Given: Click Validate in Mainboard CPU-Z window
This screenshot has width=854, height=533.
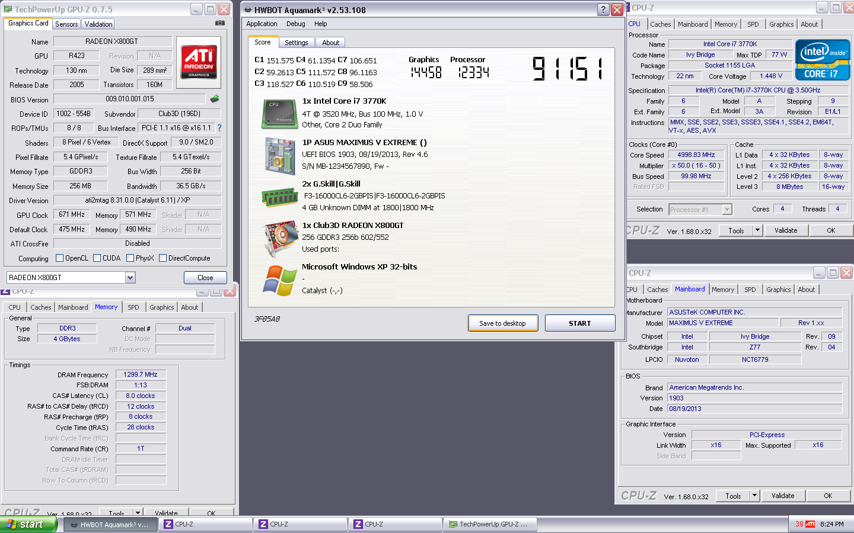Looking at the screenshot, I should click(x=783, y=496).
